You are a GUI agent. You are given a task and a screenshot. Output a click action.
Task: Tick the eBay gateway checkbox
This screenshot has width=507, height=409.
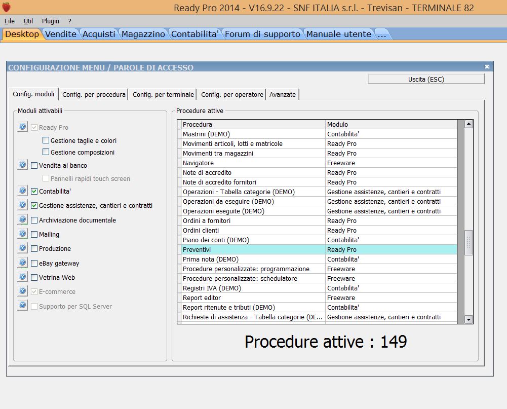pyautogui.click(x=34, y=263)
